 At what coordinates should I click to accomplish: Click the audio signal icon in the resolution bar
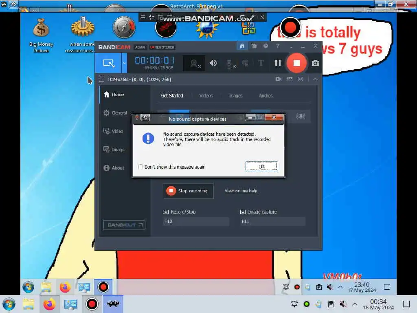[x=301, y=79]
